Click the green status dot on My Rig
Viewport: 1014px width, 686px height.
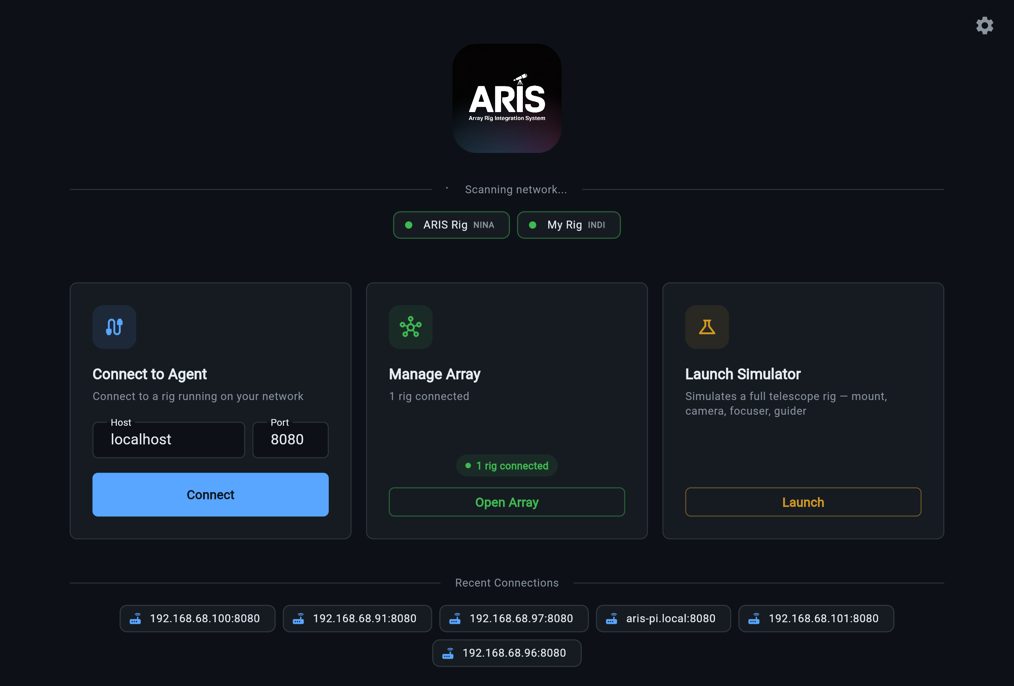coord(532,225)
